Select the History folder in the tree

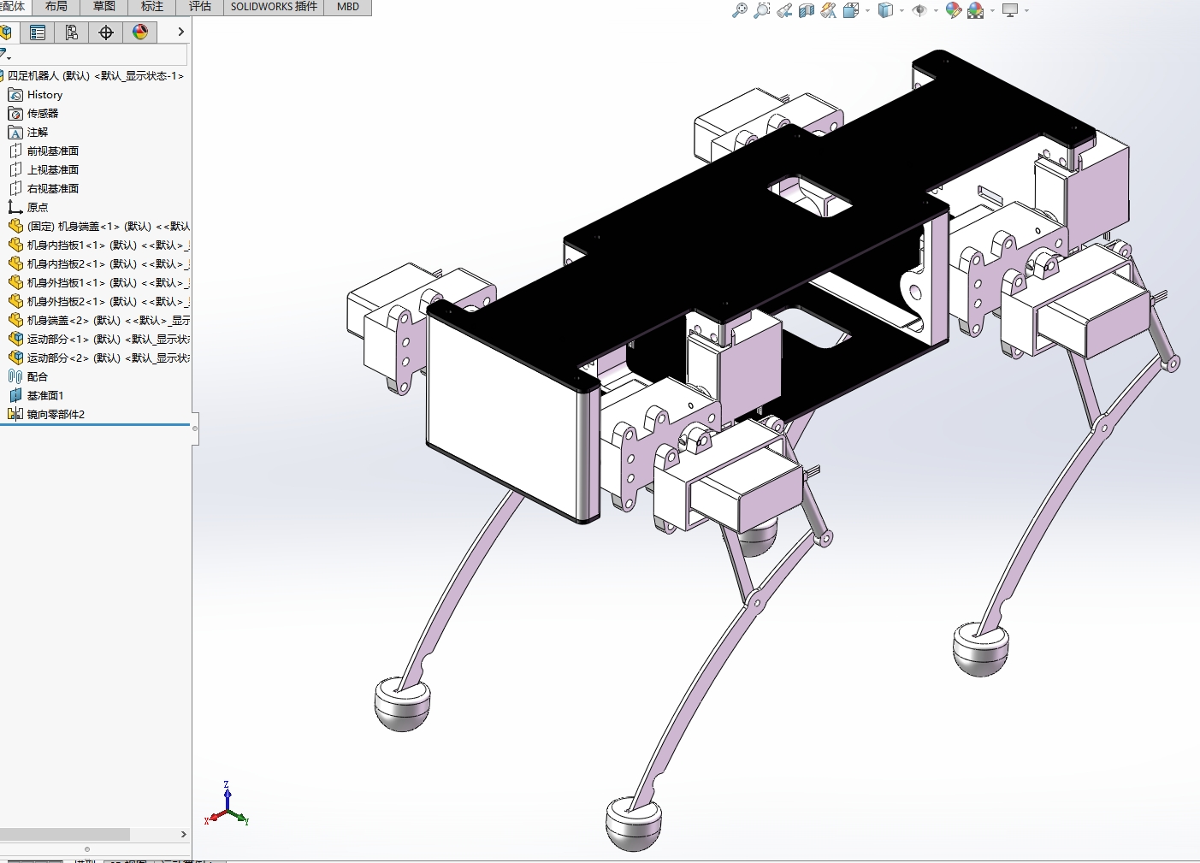(44, 95)
